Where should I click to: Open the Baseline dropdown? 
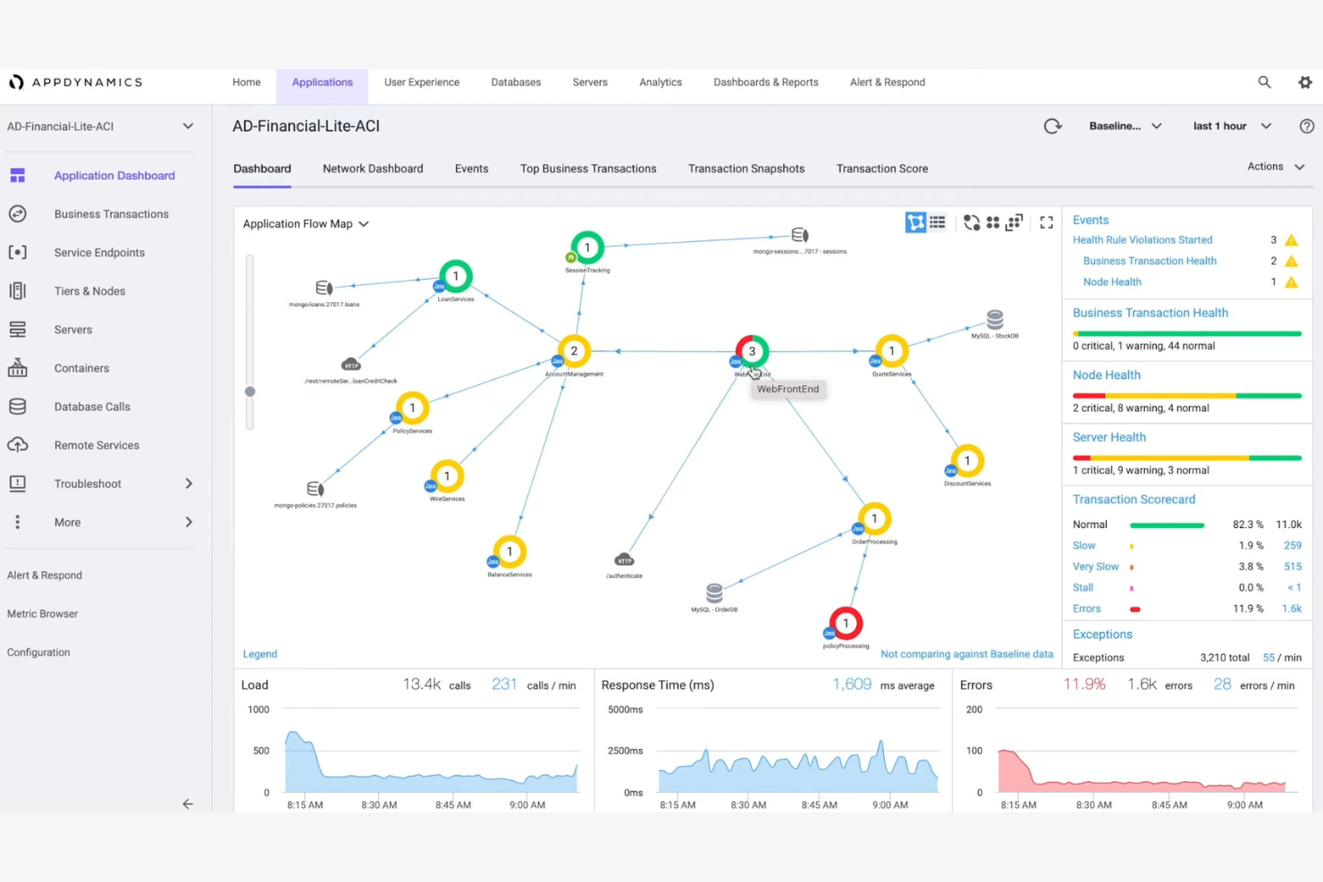coord(1125,126)
